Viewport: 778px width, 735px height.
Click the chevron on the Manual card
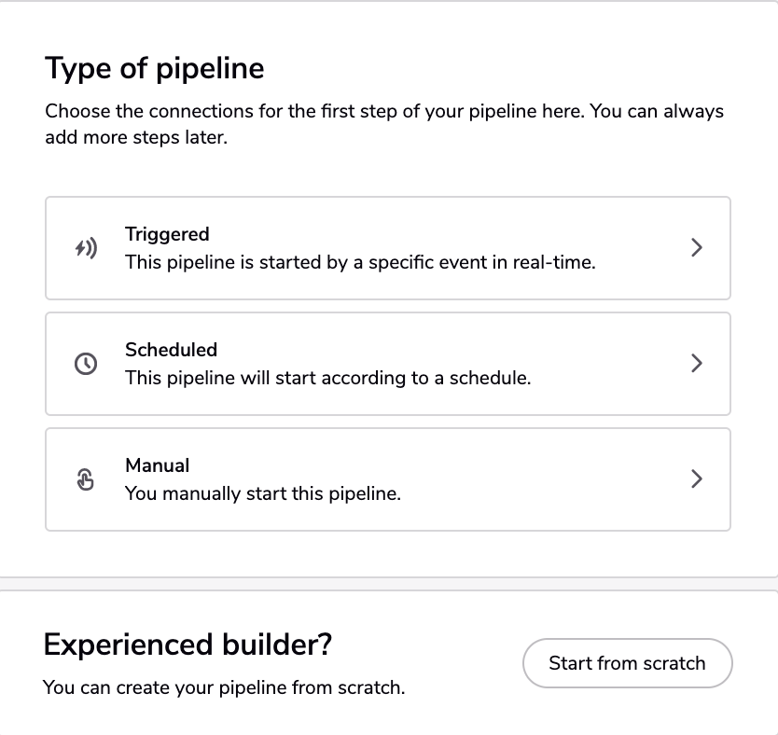[x=697, y=478]
